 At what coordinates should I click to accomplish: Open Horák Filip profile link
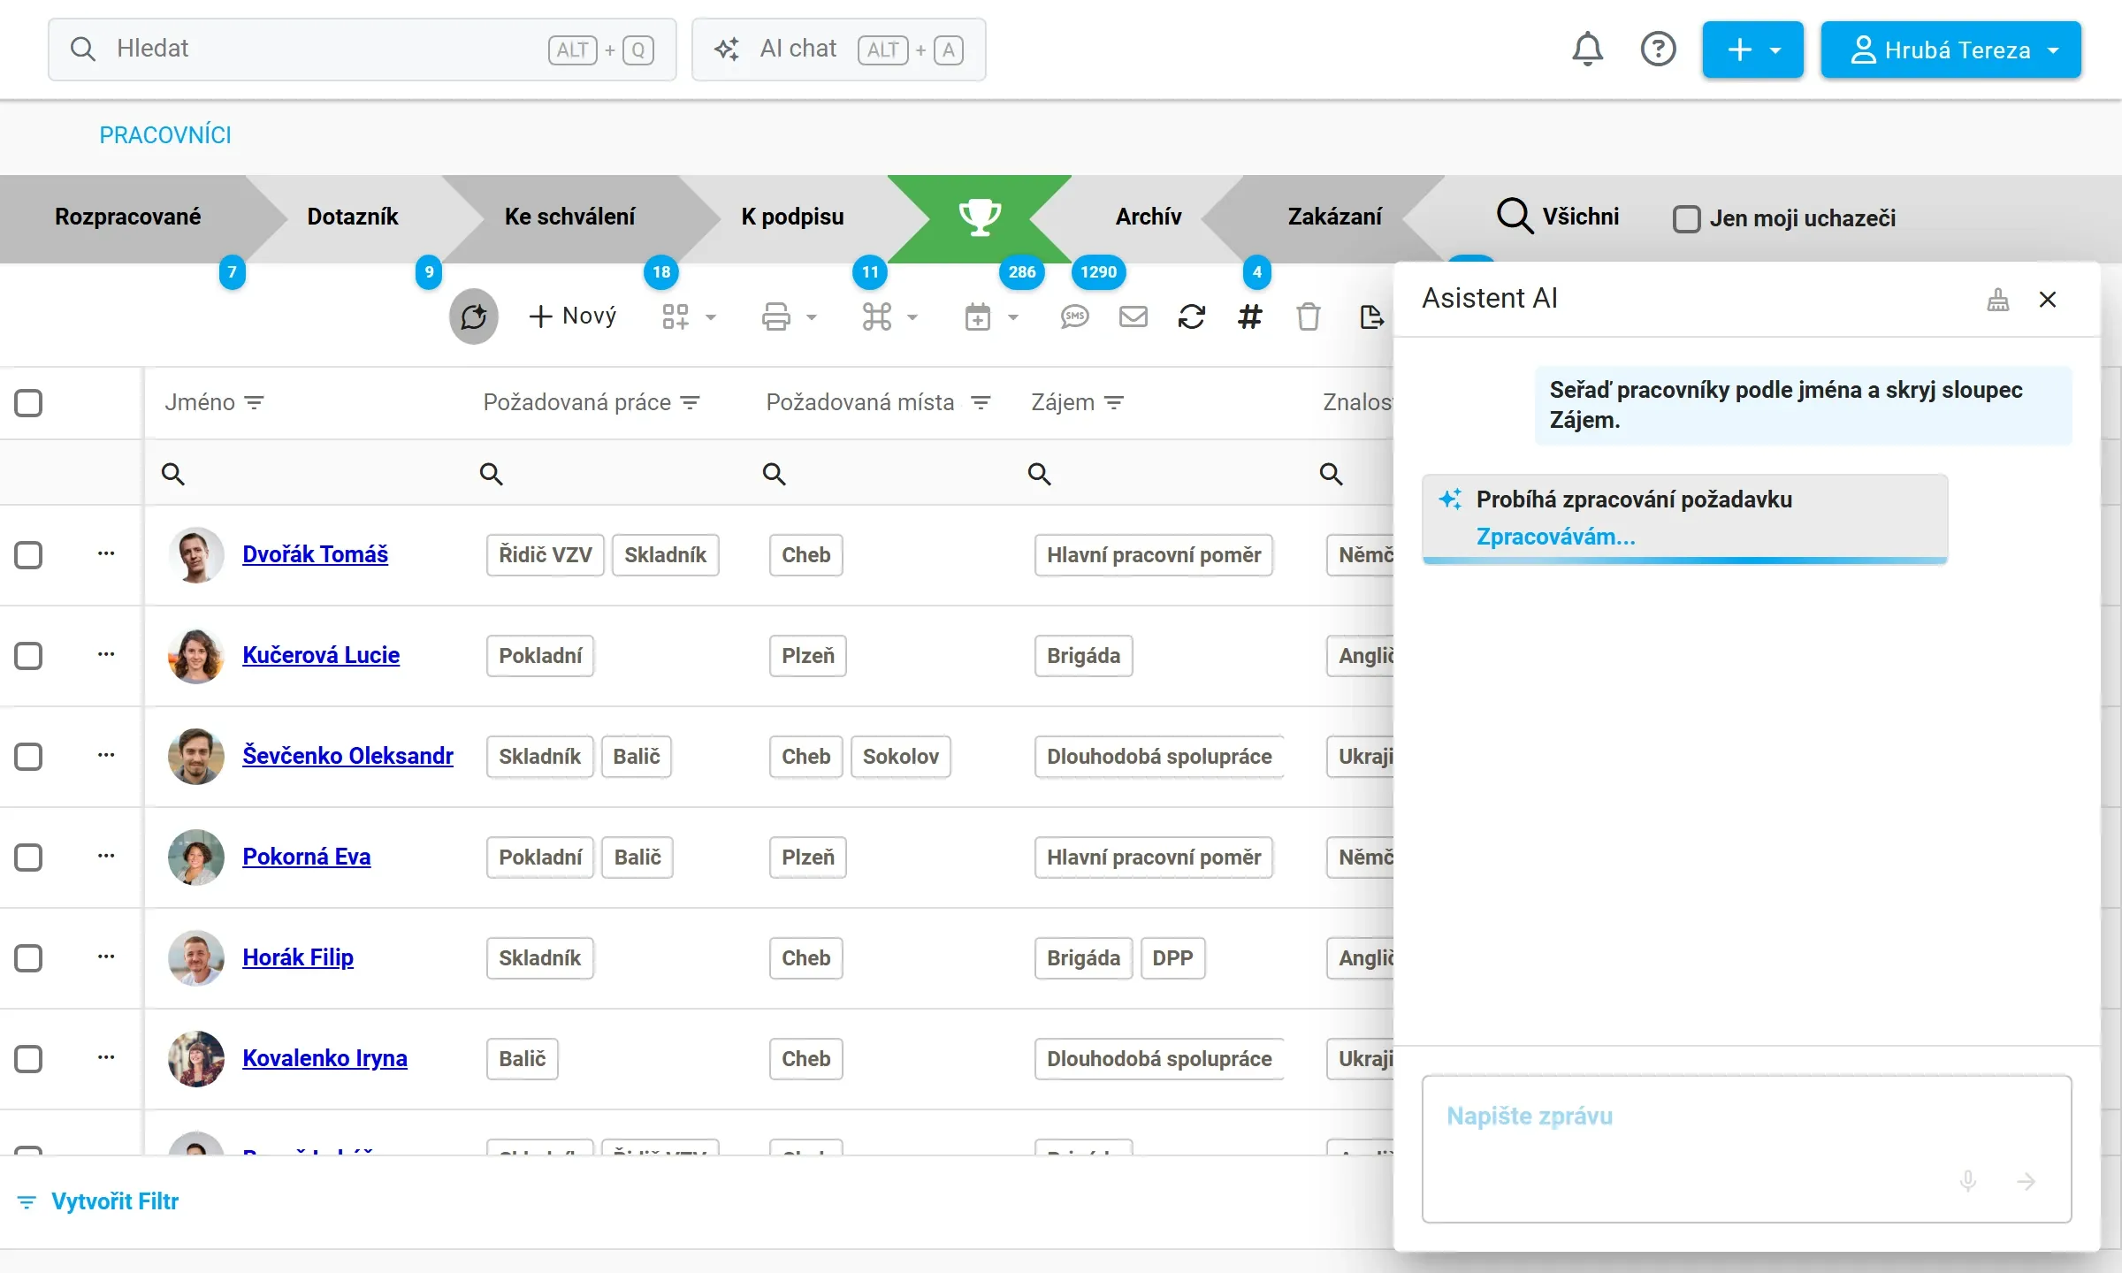pos(298,957)
